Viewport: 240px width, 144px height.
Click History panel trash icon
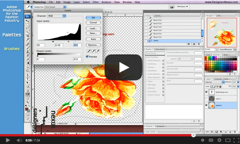(199, 44)
